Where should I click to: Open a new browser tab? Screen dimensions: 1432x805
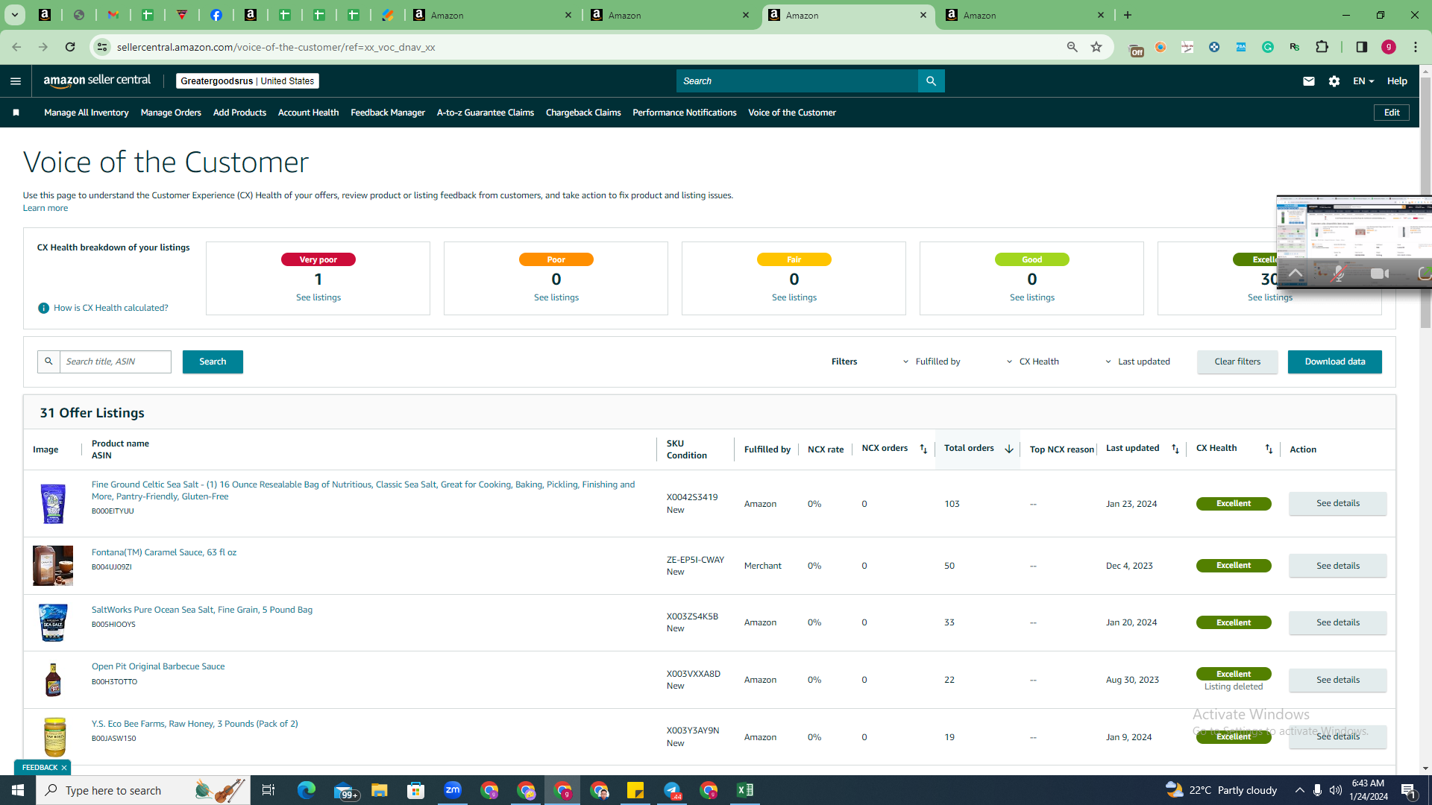click(1128, 15)
